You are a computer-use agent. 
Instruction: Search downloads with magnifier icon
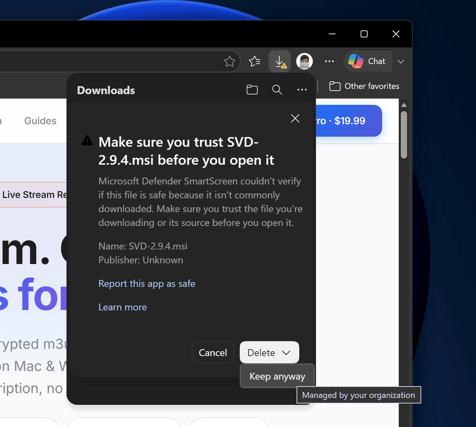[x=277, y=90]
